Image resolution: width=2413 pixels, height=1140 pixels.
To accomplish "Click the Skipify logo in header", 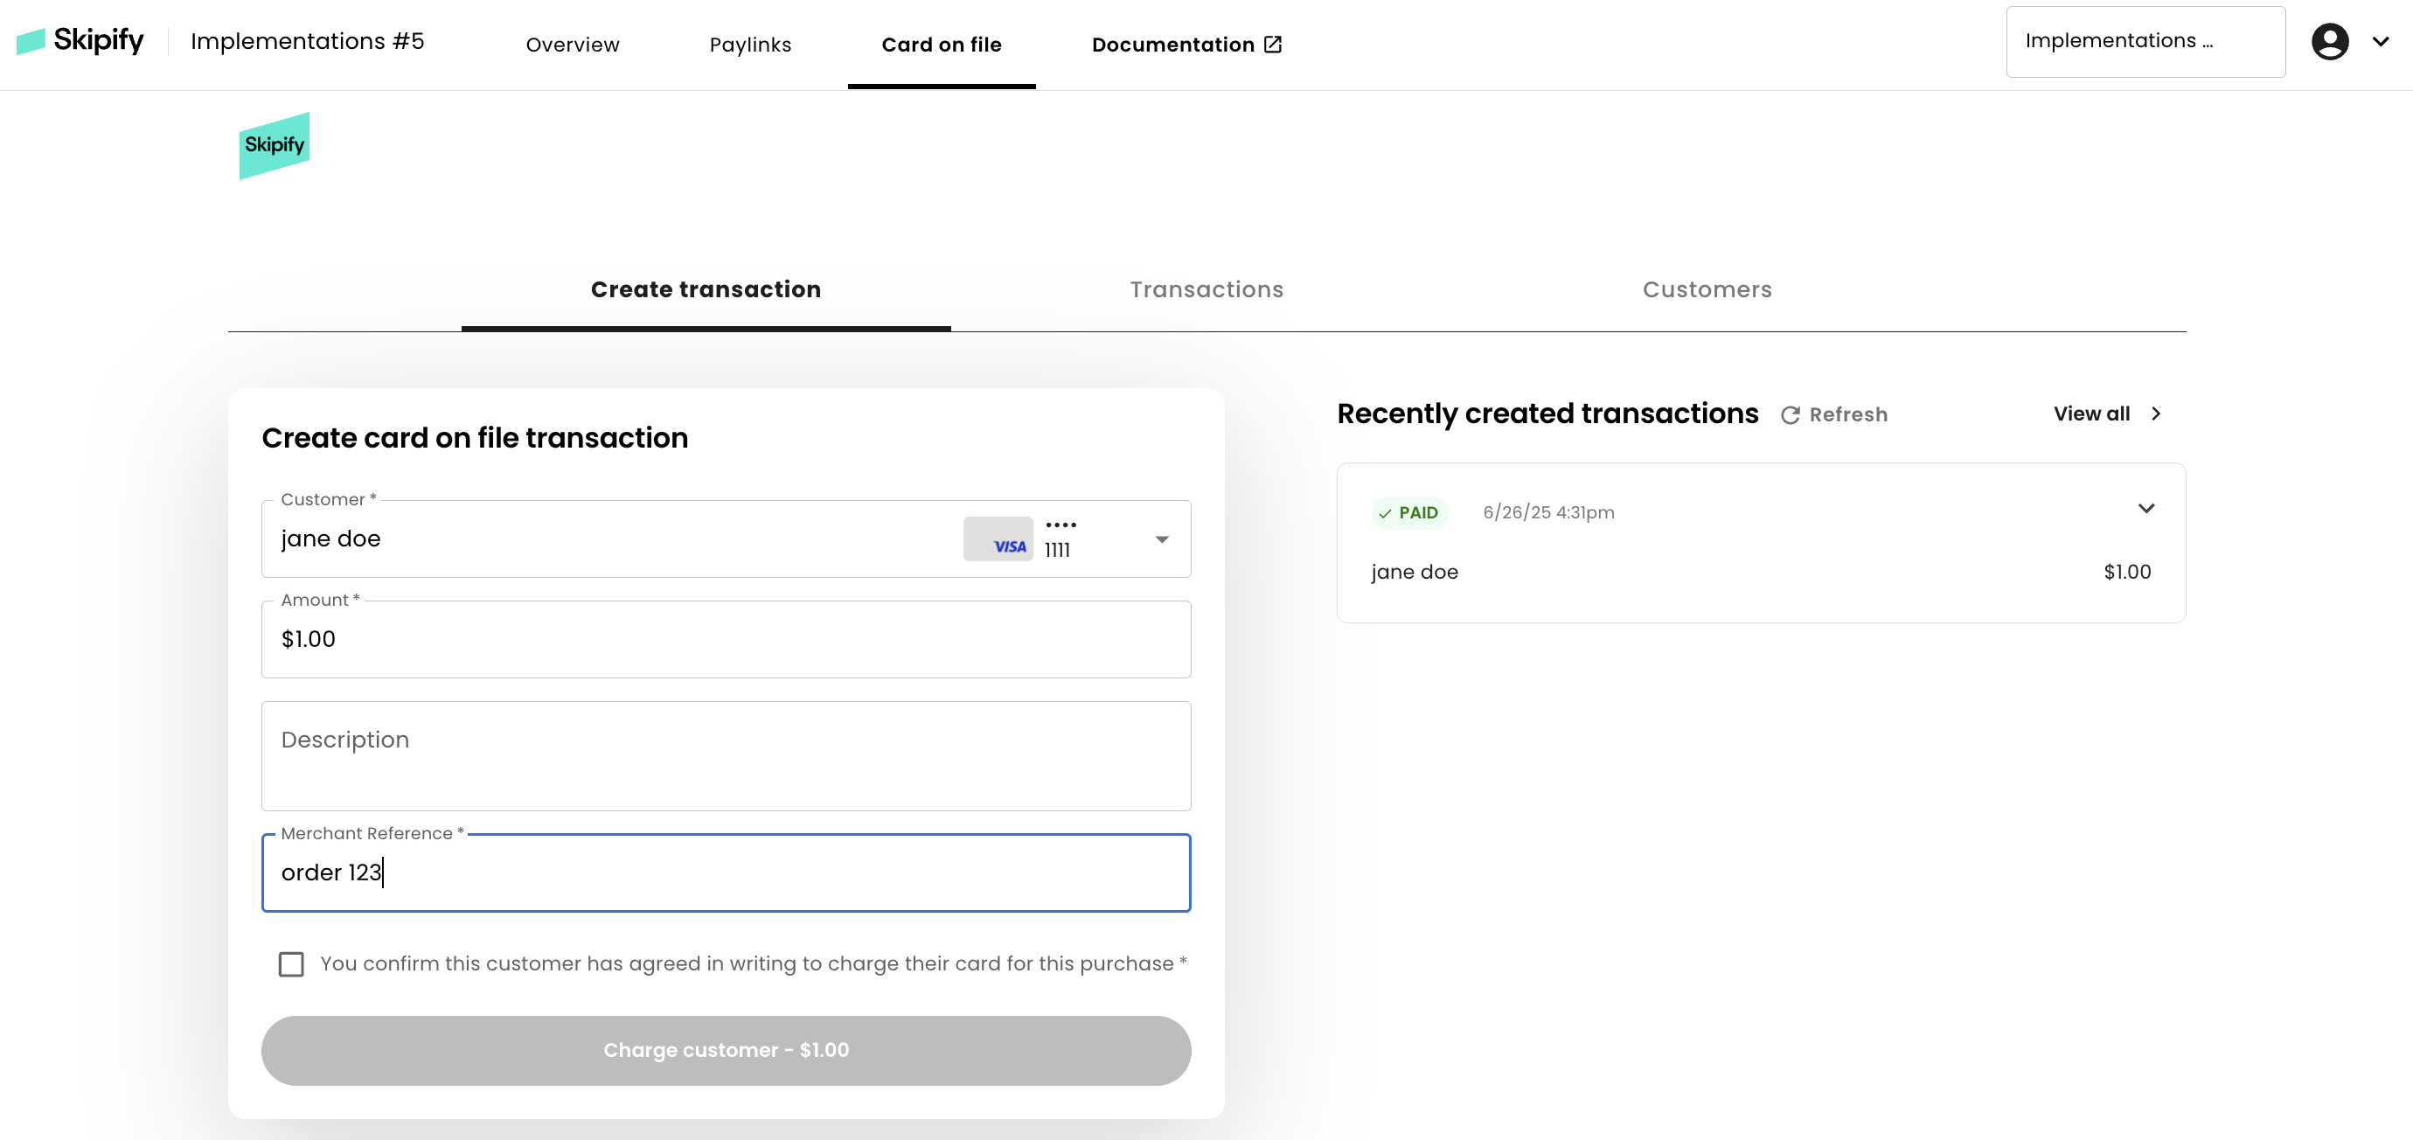I will [x=80, y=41].
